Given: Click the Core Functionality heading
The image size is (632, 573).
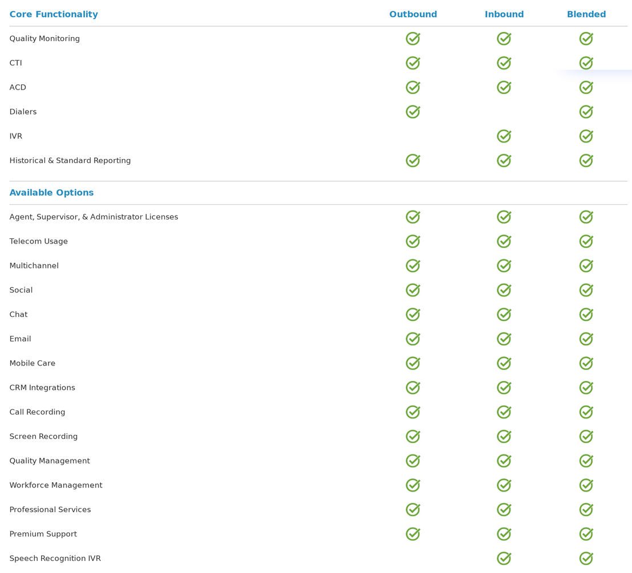Looking at the screenshot, I should pos(54,14).
